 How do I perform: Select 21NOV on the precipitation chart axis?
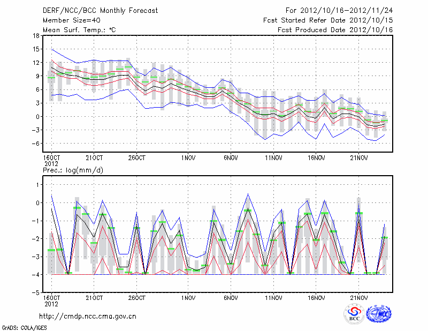click(x=359, y=297)
